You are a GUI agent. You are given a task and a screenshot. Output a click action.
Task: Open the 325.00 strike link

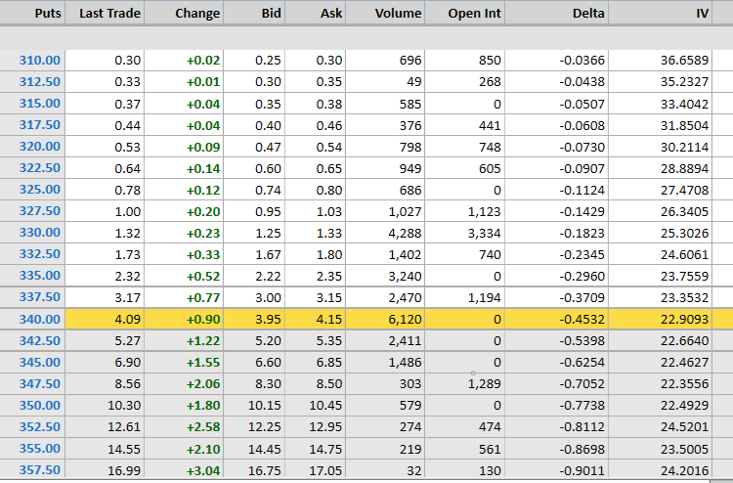[40, 190]
